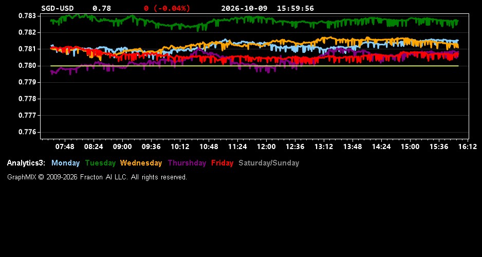Screen dimensions: 482x257
Task: Click the GraphMIX copyright notice
Action: click(x=97, y=177)
